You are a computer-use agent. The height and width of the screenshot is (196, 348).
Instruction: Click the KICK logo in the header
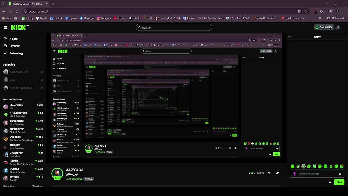(20, 27)
